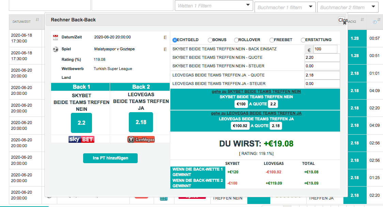Follow link gehe zu LEOVEGAS BEIDE TEAMS TREFFEN JA
Viewport: 383px width, 207px height.
[256, 113]
